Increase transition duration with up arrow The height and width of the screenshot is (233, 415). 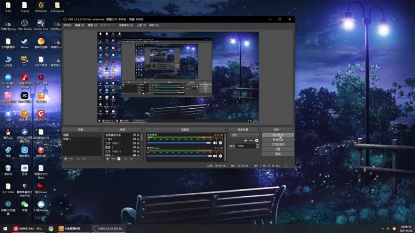point(257,145)
